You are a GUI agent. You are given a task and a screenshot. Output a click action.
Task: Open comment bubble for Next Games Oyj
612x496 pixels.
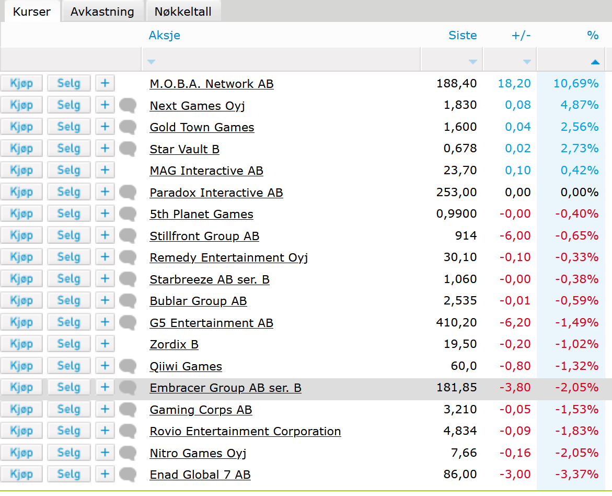(x=128, y=106)
